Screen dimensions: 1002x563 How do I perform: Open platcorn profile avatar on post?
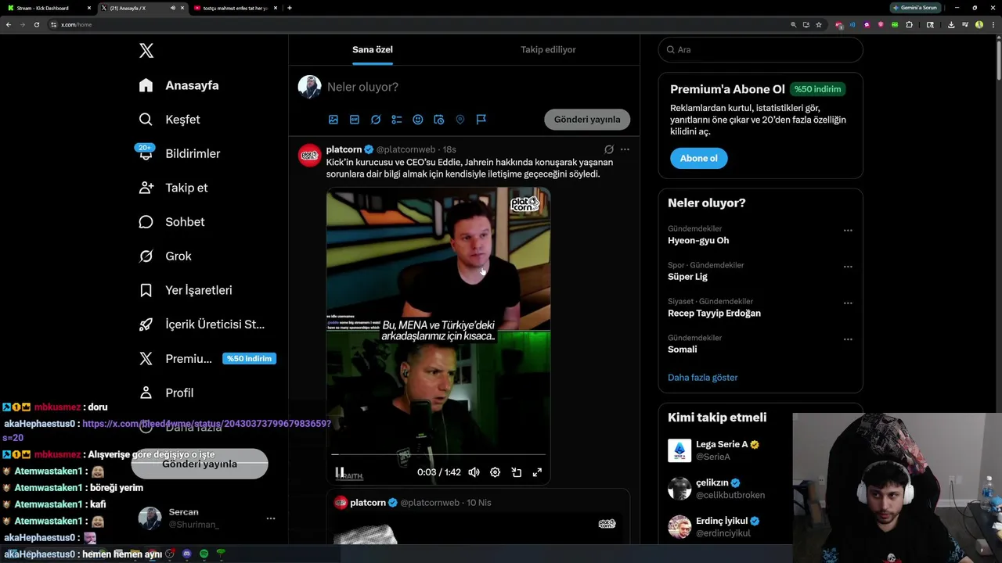(309, 155)
